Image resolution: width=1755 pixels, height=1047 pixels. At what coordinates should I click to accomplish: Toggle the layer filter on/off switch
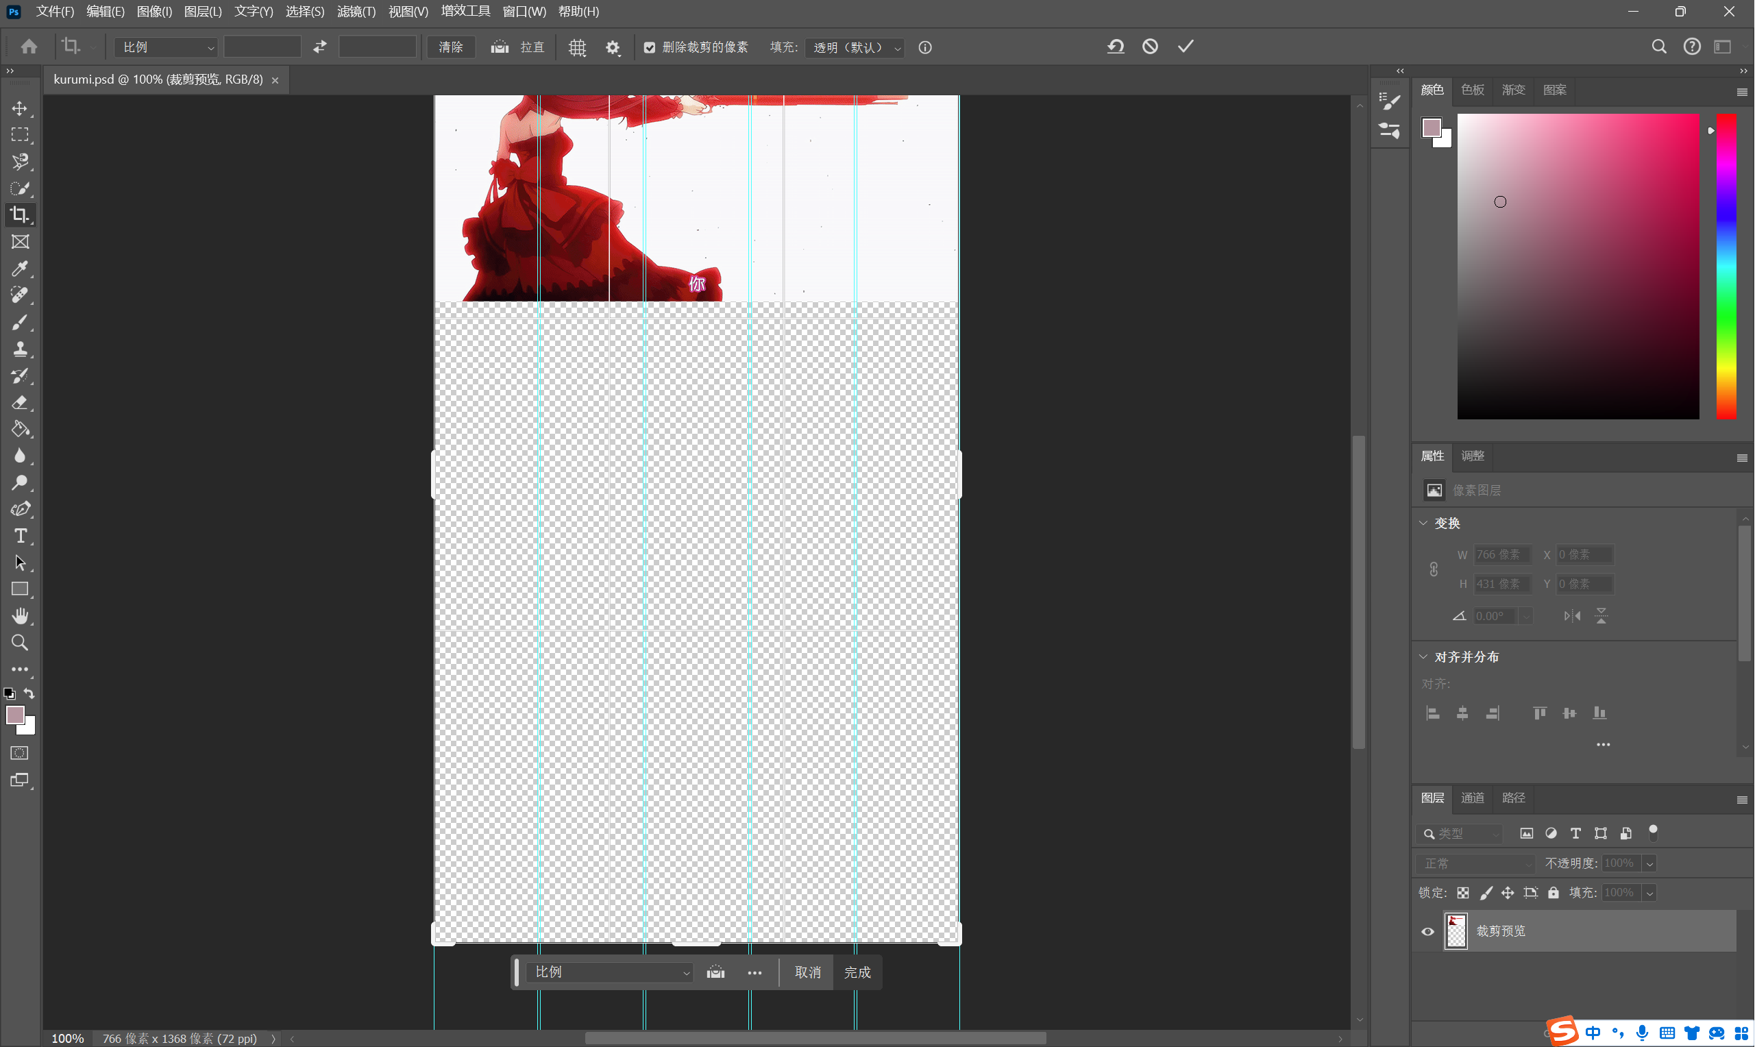[x=1654, y=833]
